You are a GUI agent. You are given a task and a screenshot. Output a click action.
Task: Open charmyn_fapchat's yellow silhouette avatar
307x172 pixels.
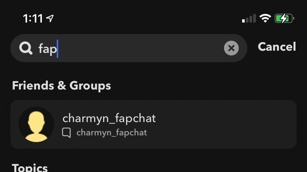pos(36,124)
